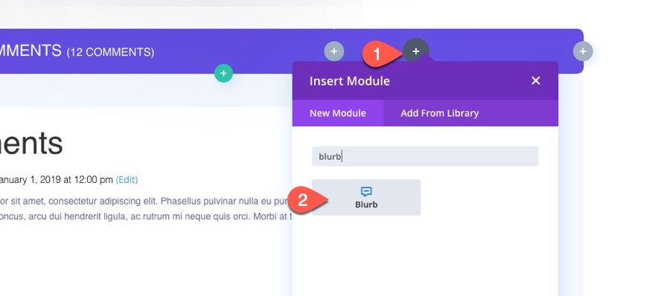Click the paragraph line beginning 'oncus, arcu dui'
Image resolution: width=655 pixels, height=296 pixels.
pyautogui.click(x=146, y=216)
